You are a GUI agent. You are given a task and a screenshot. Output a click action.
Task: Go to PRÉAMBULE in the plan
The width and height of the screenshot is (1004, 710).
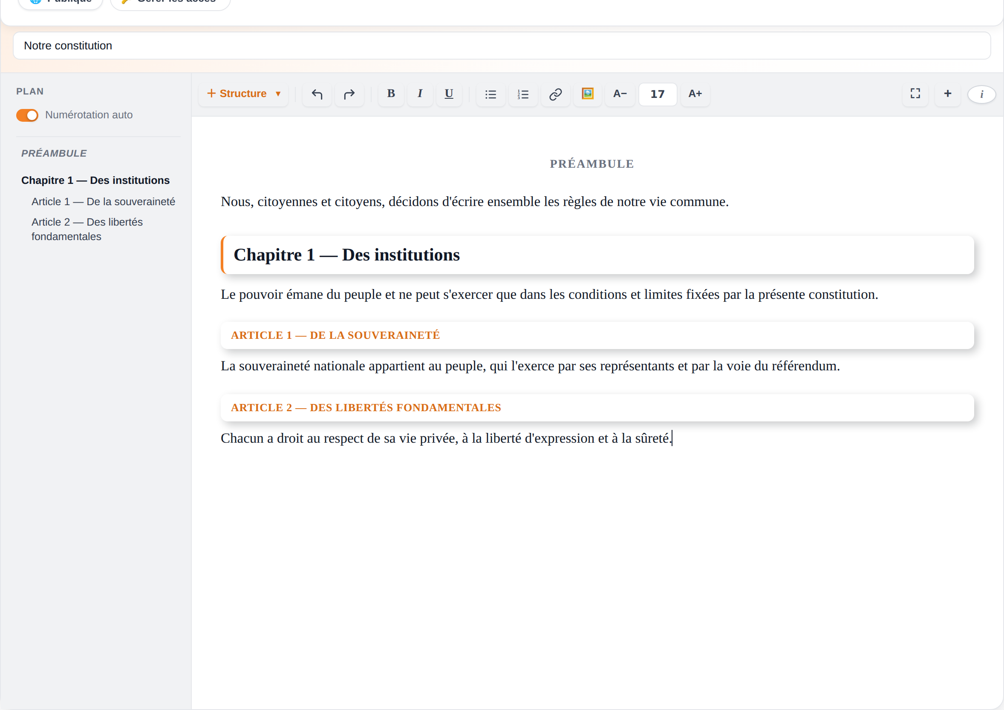click(x=54, y=154)
